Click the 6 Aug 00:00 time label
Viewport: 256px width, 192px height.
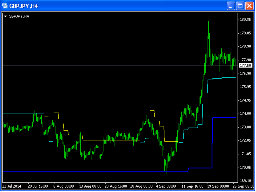[x=64, y=186]
